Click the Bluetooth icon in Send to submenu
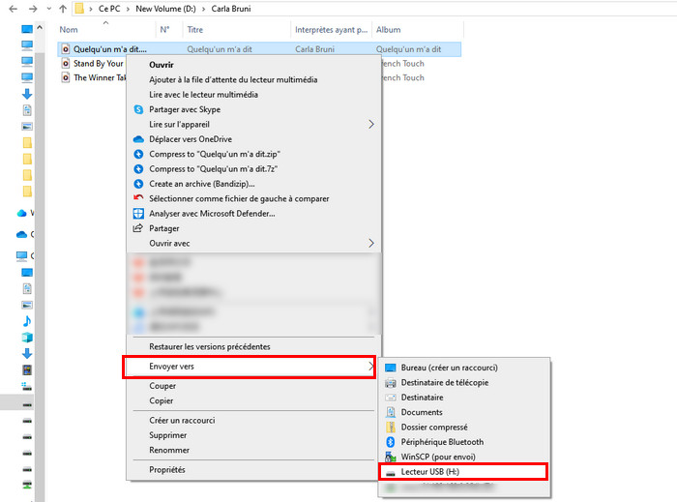The image size is (677, 502). tap(391, 442)
